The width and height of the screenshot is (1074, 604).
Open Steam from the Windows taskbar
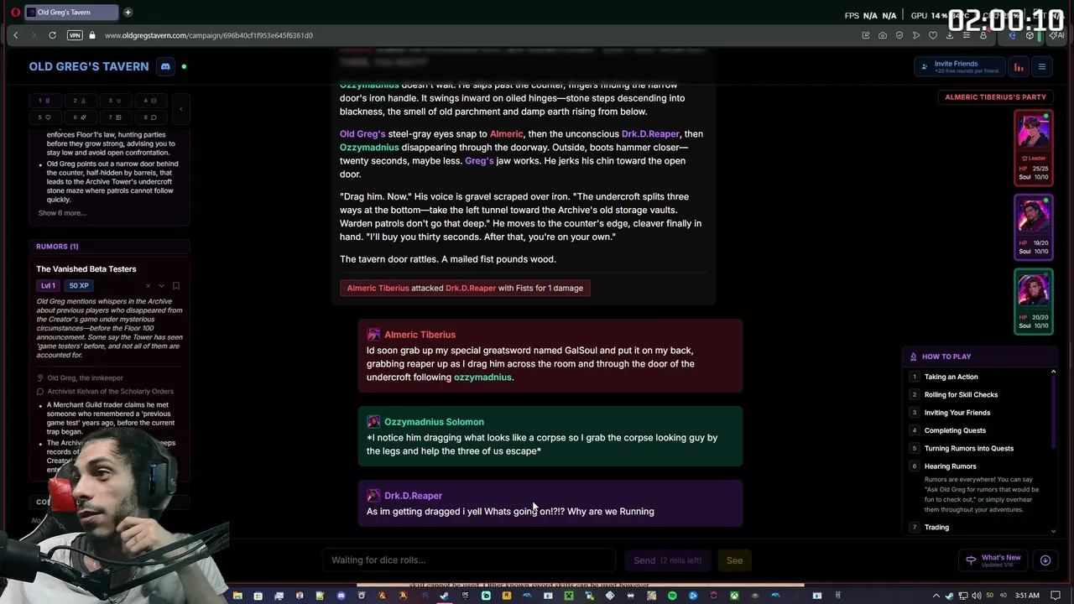point(444,596)
